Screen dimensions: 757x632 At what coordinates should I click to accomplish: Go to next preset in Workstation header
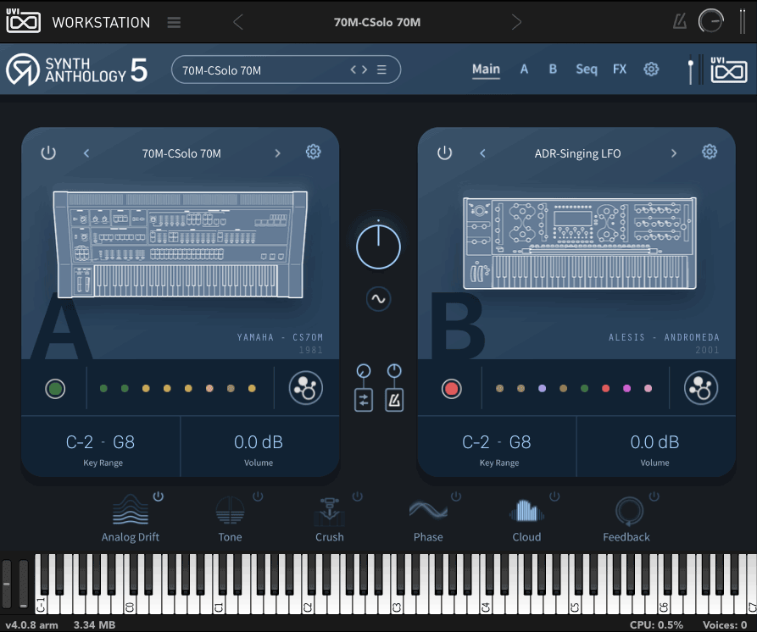(x=516, y=22)
